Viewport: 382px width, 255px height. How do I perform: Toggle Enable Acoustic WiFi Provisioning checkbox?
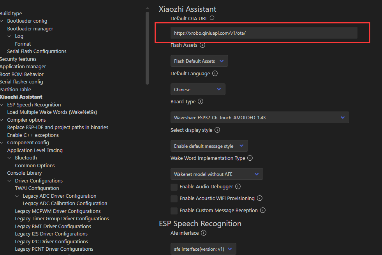(174, 198)
